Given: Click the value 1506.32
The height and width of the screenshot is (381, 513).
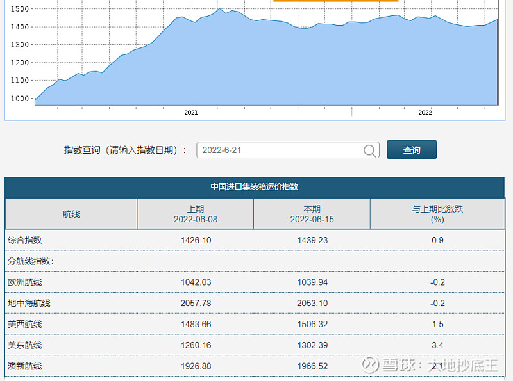Looking at the screenshot, I should (312, 324).
